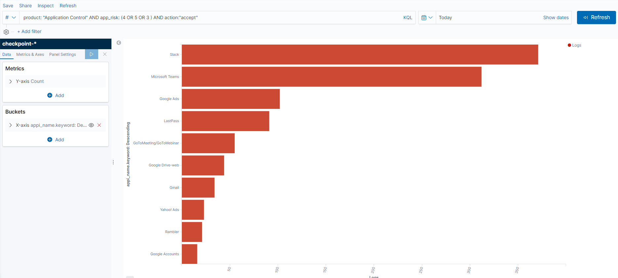Add a new metric

tap(56, 95)
